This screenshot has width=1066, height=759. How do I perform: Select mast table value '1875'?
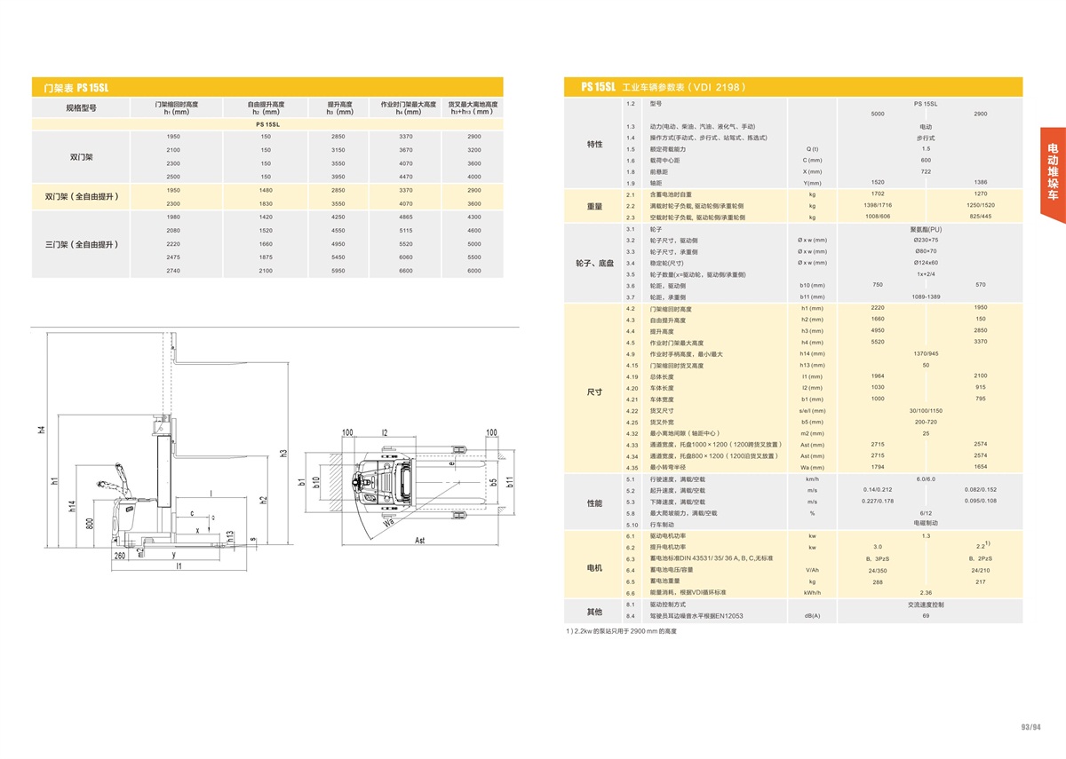click(266, 257)
